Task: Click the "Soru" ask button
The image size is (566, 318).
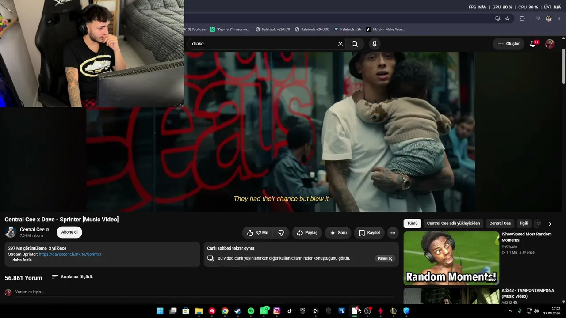Action: point(338,233)
